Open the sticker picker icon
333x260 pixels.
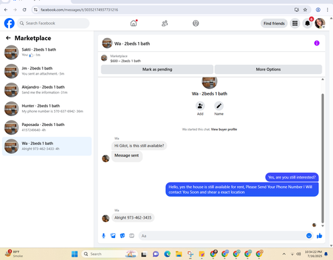123,236
